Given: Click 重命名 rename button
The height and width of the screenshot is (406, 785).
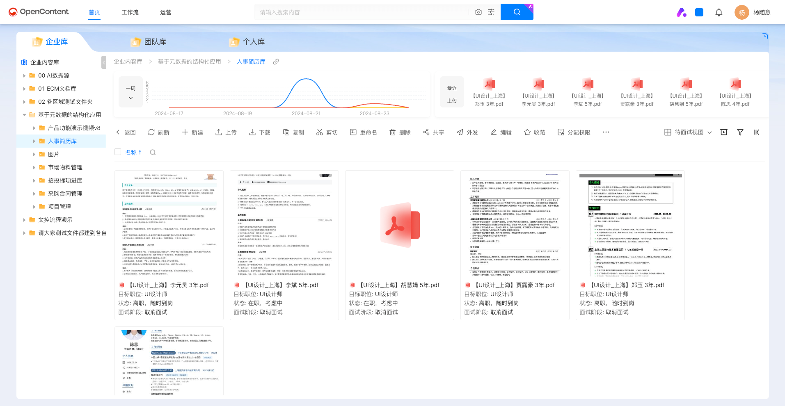Looking at the screenshot, I should pyautogui.click(x=364, y=132).
